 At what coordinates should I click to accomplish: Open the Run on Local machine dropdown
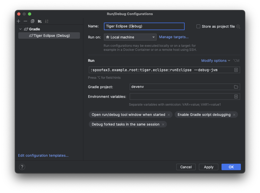coord(130,37)
